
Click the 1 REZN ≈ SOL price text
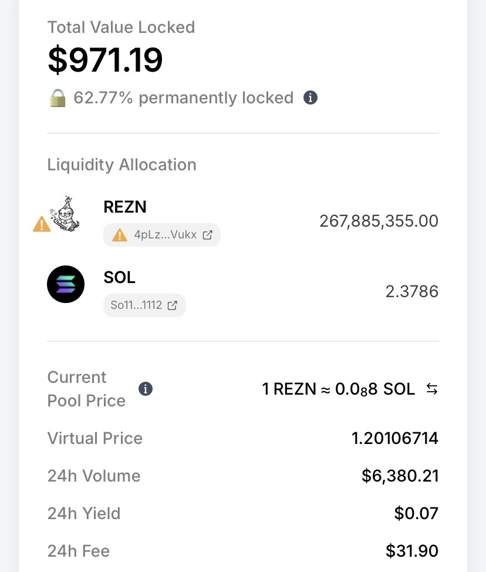click(x=338, y=389)
